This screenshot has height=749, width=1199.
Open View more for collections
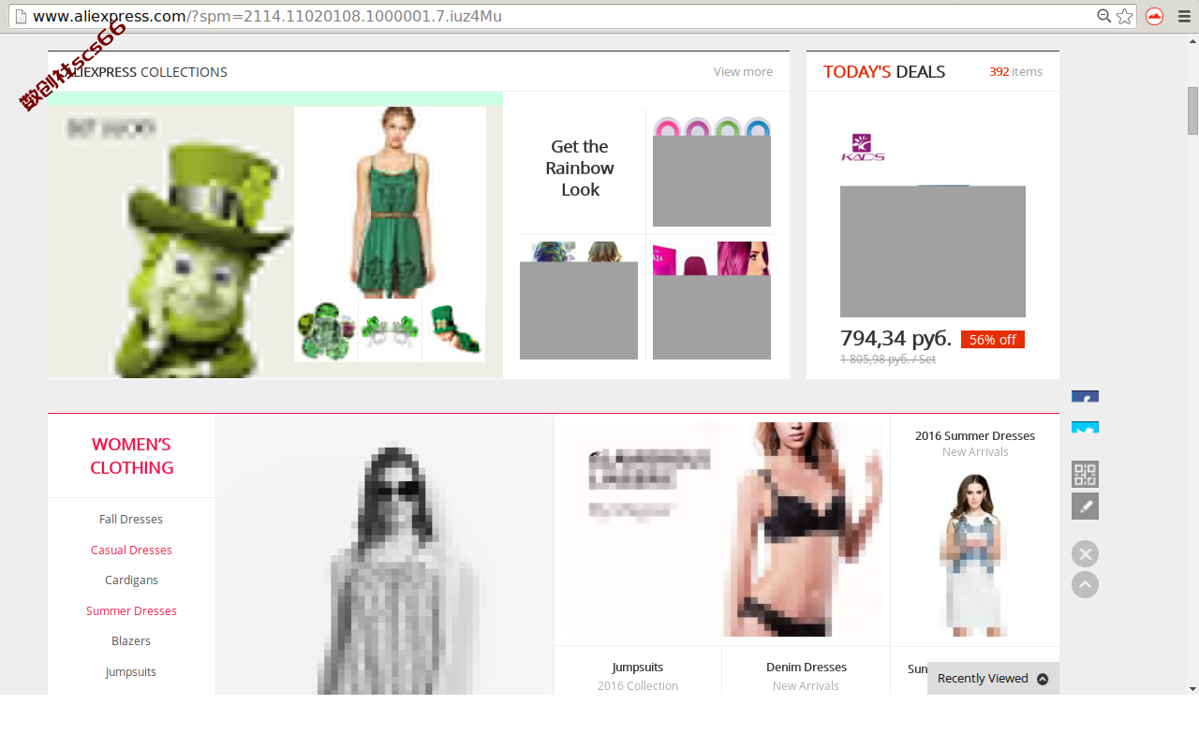coord(743,72)
